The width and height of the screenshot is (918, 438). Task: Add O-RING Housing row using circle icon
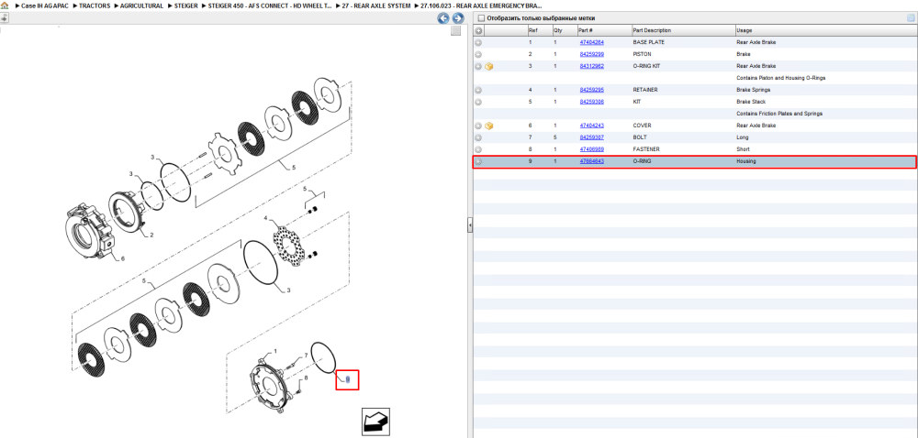tap(478, 161)
